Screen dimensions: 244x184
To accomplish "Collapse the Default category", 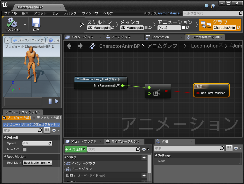I will click(5, 137).
